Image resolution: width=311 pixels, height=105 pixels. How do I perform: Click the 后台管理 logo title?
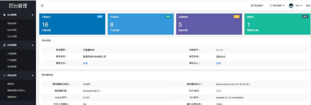(x=18, y=6)
